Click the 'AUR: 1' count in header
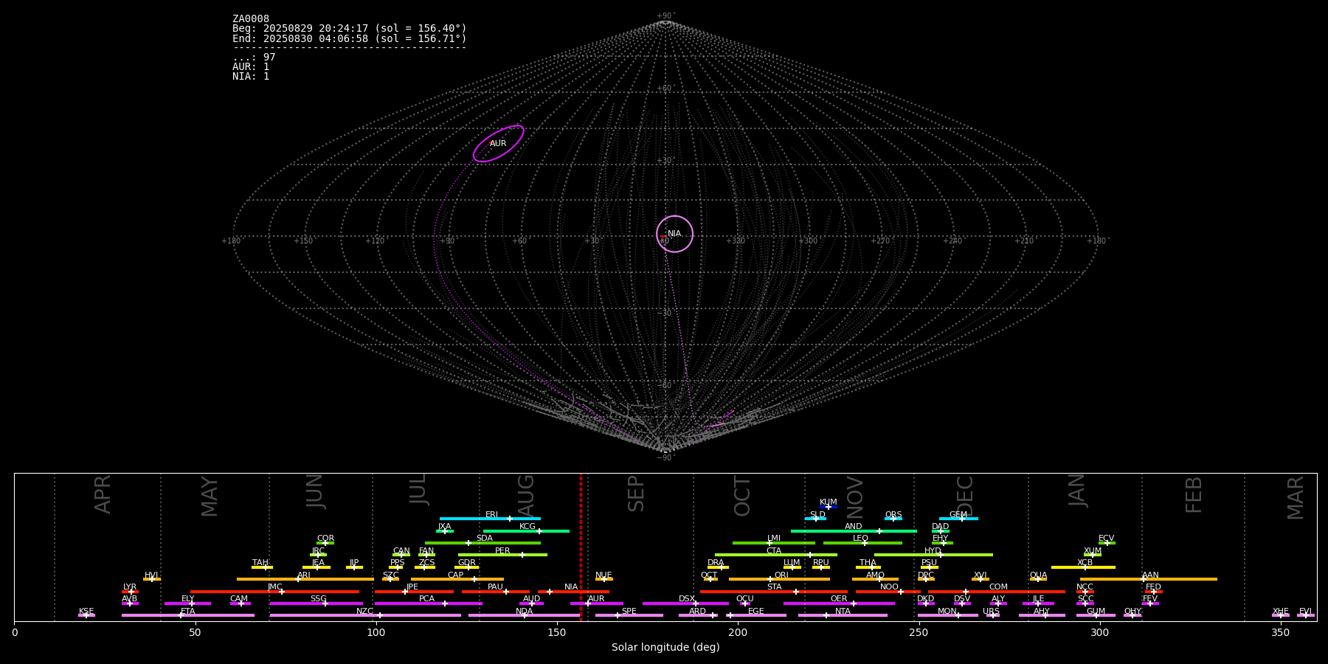1328x664 pixels. (x=251, y=67)
